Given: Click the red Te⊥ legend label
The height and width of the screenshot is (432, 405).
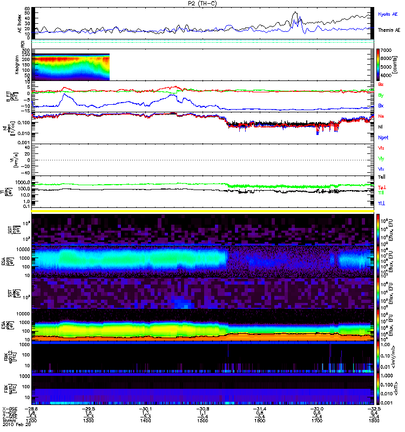Looking at the screenshot, I should (x=382, y=187).
